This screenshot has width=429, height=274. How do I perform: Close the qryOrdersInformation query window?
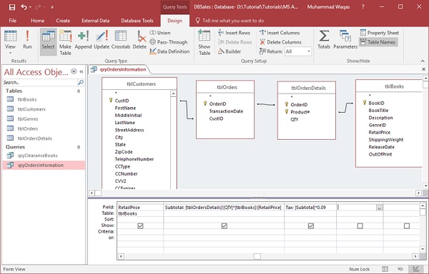coord(423,69)
